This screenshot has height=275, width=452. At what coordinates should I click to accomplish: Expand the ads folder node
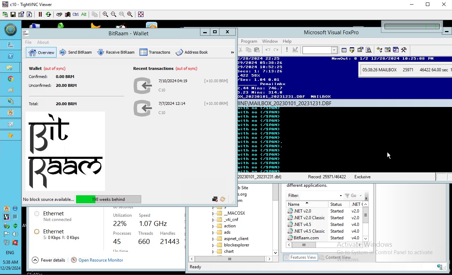pos(213,232)
